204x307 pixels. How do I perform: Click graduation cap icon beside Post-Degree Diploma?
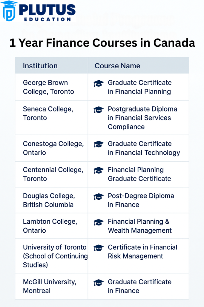pyautogui.click(x=99, y=196)
